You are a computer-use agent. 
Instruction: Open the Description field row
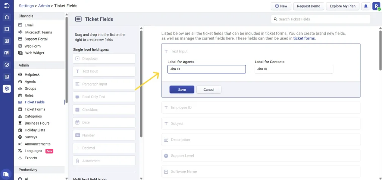[x=261, y=140]
